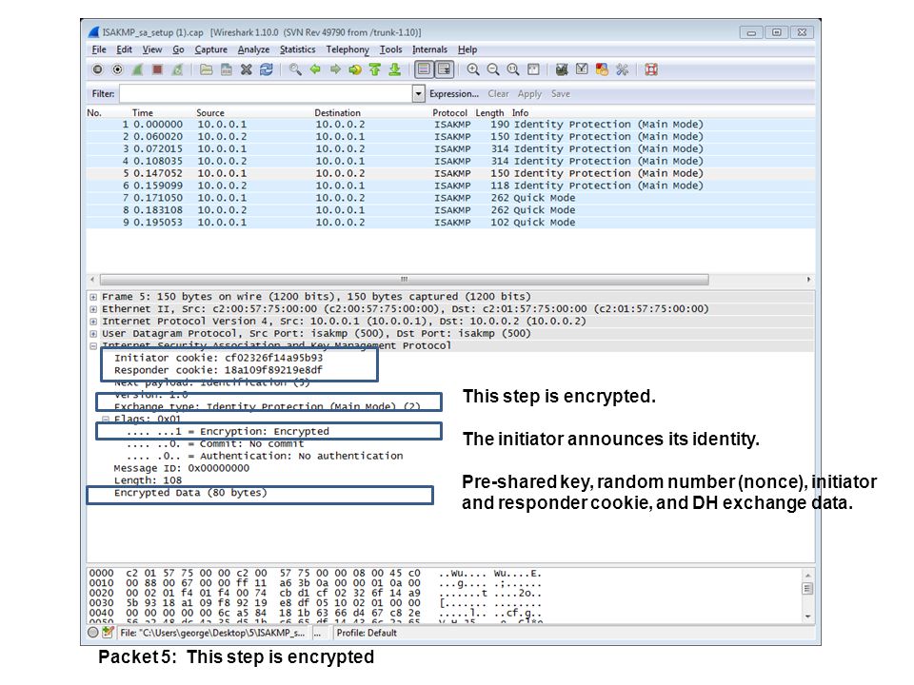Open help lifebuoy icon
914x685 pixels.
click(651, 69)
